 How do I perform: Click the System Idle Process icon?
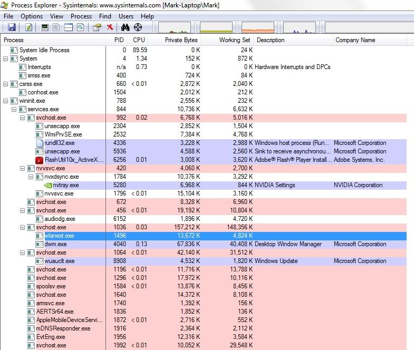click(14, 50)
